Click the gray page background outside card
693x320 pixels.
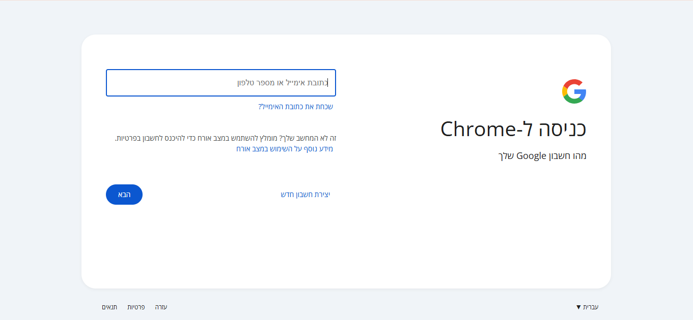tap(41, 152)
